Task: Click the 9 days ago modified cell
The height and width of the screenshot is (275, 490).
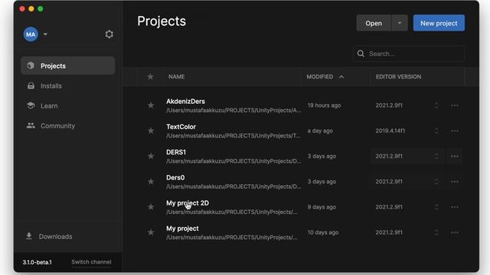Action: click(322, 207)
